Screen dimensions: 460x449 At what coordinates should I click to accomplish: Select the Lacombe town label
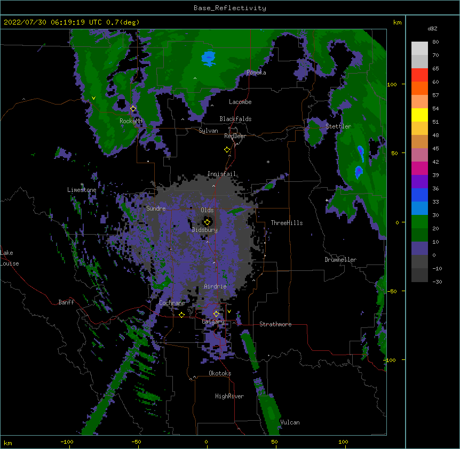[240, 102]
